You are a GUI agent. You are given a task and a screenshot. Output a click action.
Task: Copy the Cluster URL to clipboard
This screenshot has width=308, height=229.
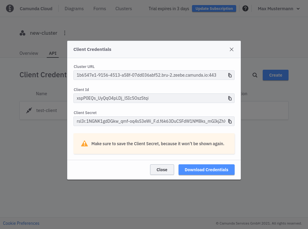pyautogui.click(x=230, y=75)
